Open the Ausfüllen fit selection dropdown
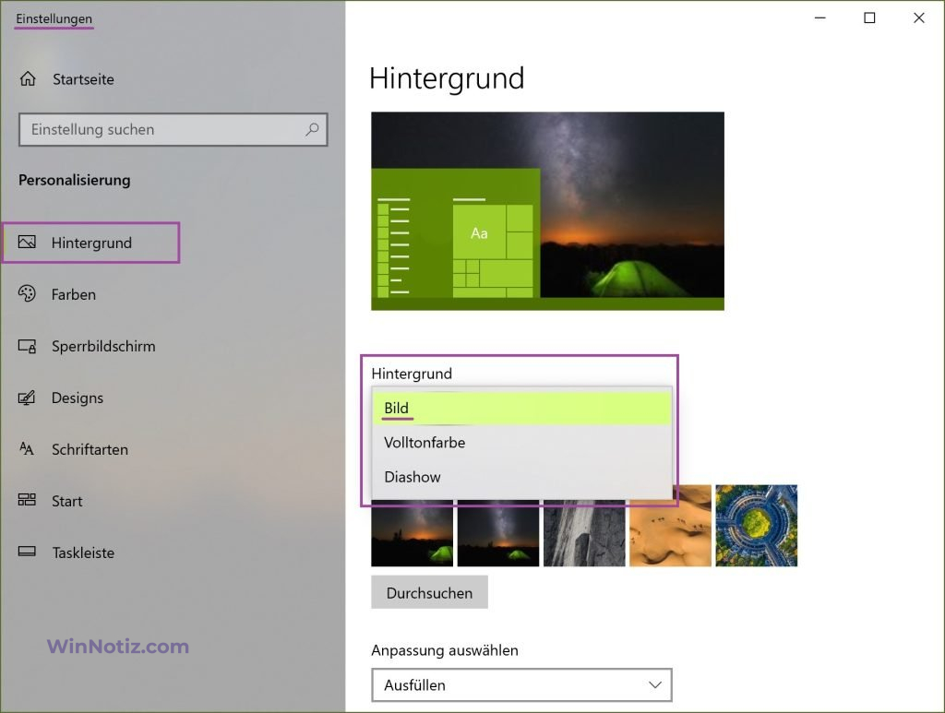This screenshot has height=713, width=945. pyautogui.click(x=521, y=685)
